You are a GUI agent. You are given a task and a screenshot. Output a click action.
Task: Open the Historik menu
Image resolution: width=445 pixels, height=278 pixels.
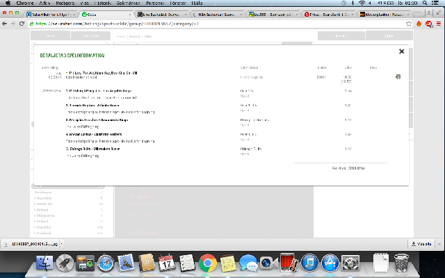pyautogui.click(x=102, y=3)
